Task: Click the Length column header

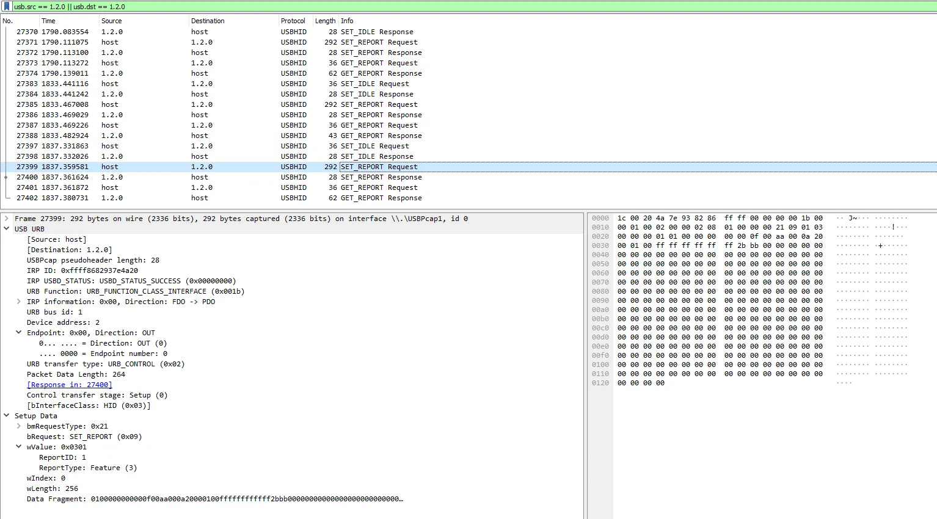Action: click(x=325, y=21)
